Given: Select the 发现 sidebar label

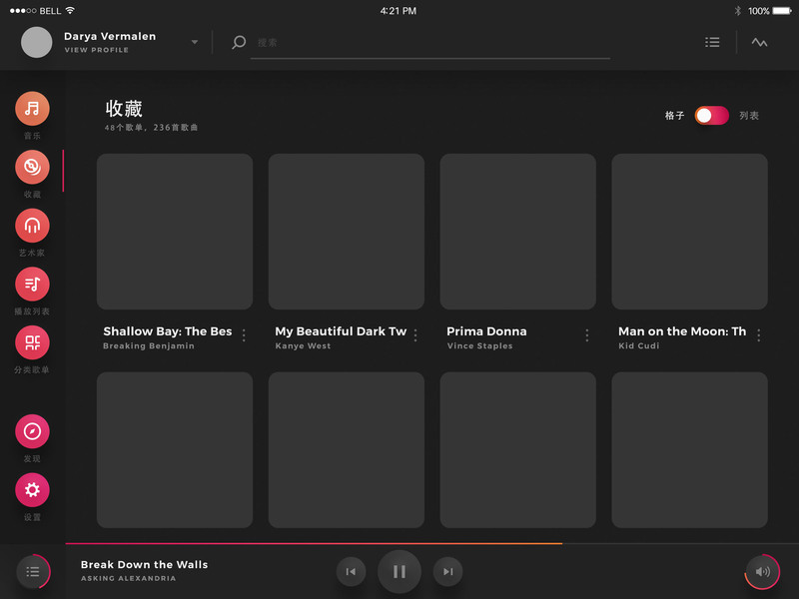Looking at the screenshot, I should (32, 458).
